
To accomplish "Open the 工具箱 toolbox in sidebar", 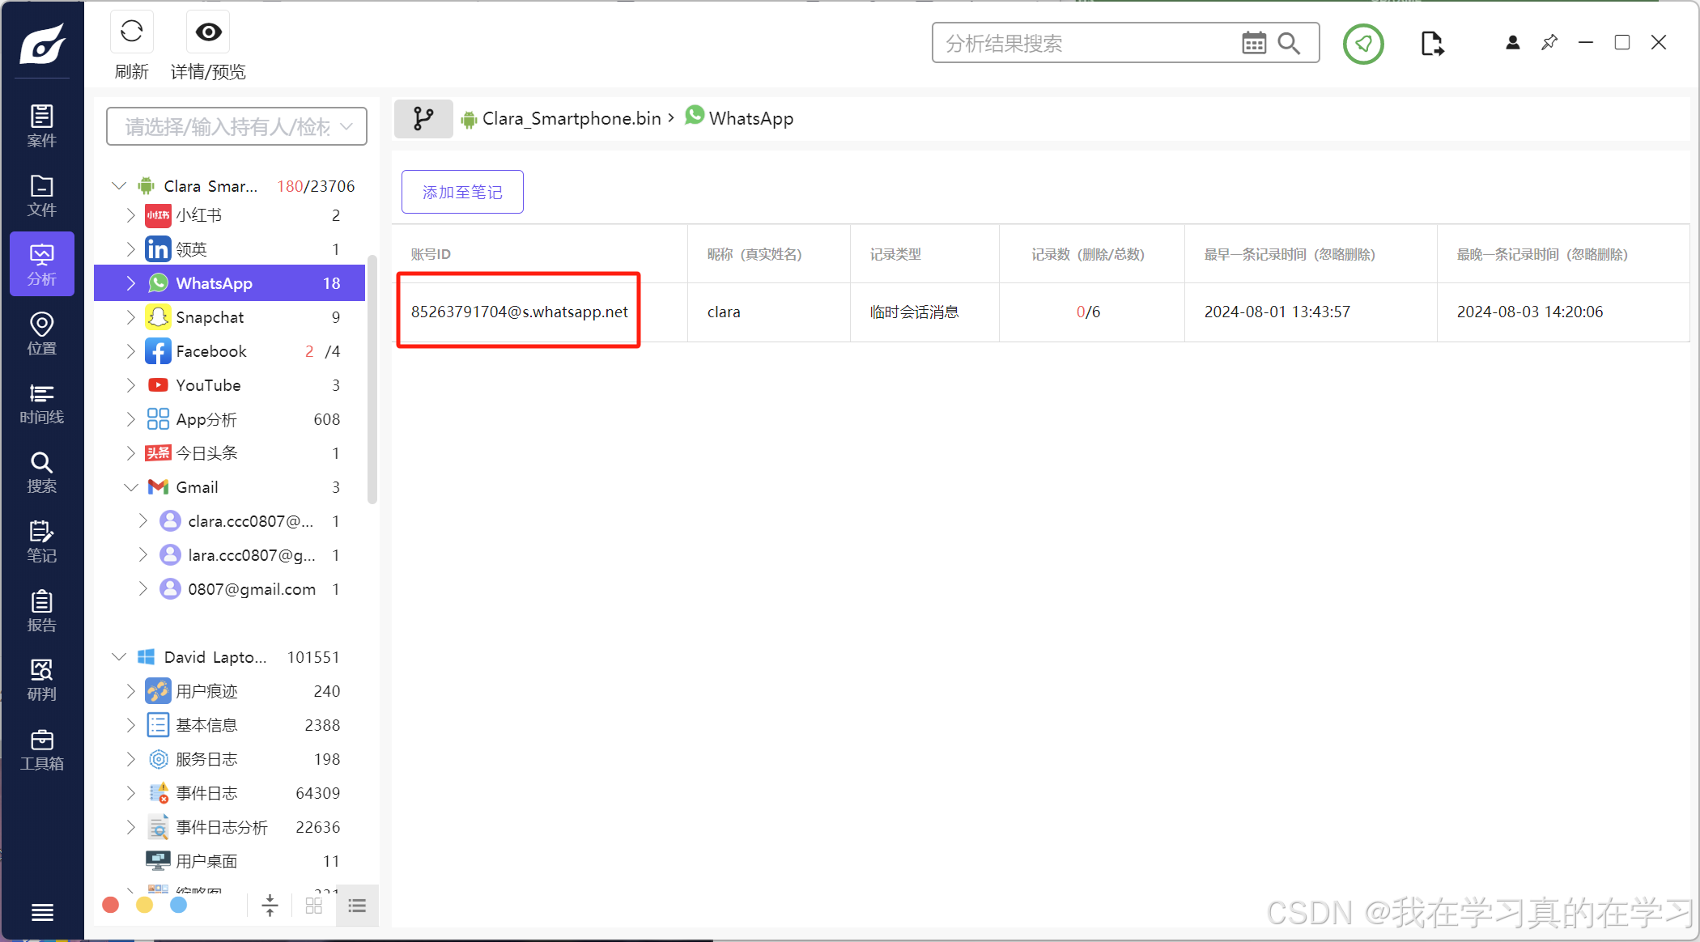I will coord(41,750).
